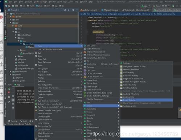The height and width of the screenshot is (140, 181).
Task: Open Project panel settings gear
Action: (x=73, y=10)
